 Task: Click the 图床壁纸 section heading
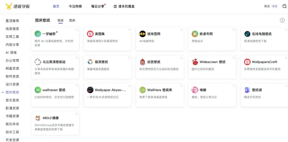click(x=42, y=20)
